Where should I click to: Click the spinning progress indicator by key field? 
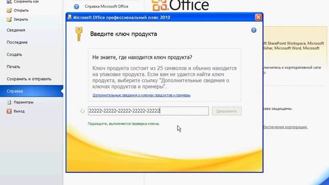coord(82,111)
